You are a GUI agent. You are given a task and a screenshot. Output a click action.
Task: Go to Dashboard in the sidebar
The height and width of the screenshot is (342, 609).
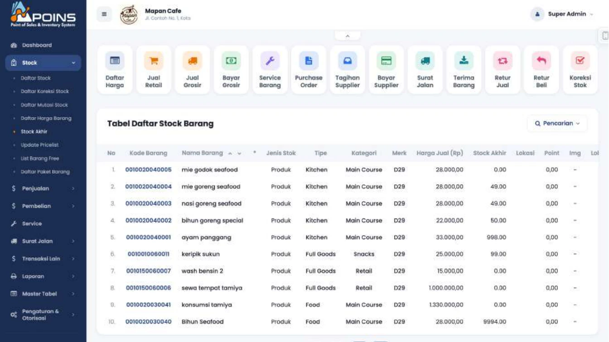click(x=37, y=45)
